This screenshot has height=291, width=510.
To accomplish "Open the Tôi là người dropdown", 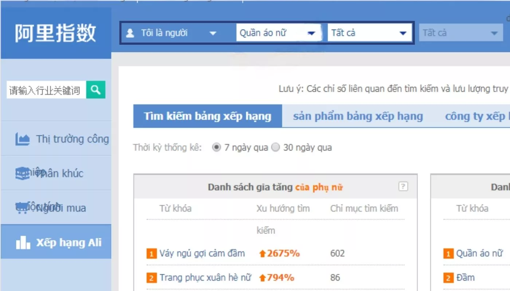I will pyautogui.click(x=171, y=33).
